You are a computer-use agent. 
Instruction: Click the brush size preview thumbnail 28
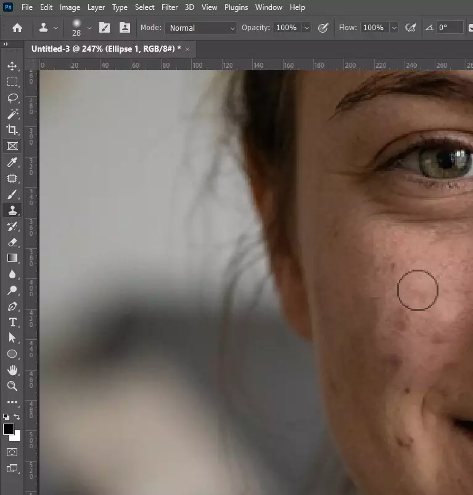click(76, 28)
